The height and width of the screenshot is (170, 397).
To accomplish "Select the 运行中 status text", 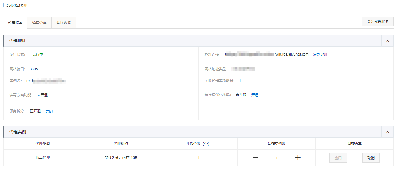I will [38, 55].
